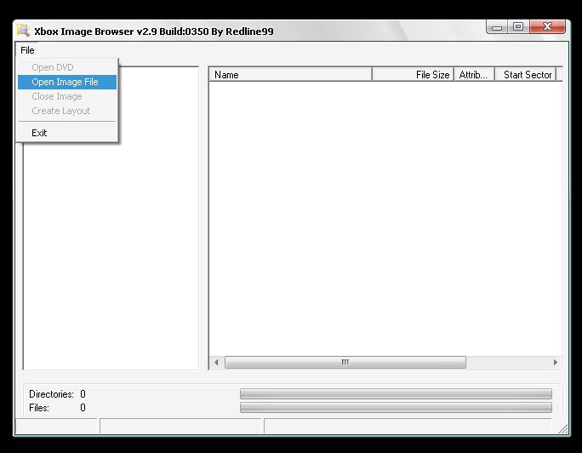
Task: Pick Create Layout in the File menu
Action: [x=60, y=111]
